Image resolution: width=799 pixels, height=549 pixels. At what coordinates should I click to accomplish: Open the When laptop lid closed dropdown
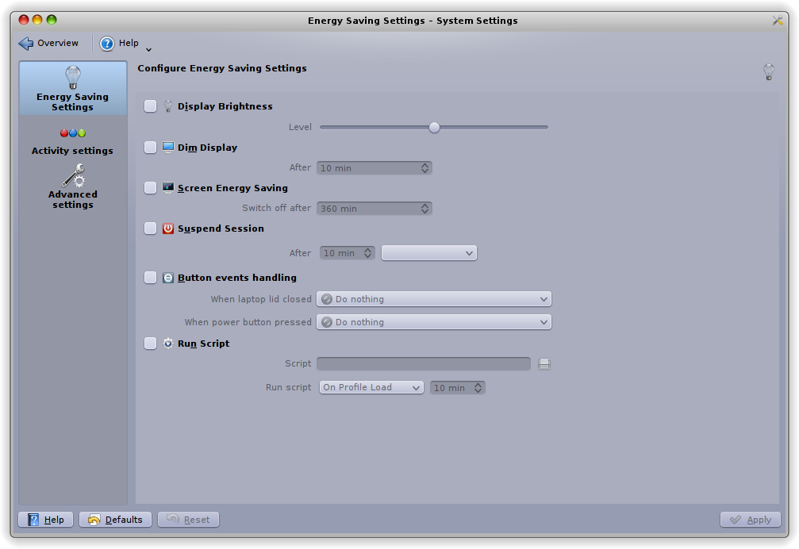click(434, 299)
